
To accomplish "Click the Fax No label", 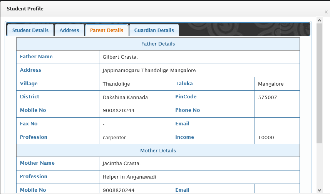I will (x=28, y=123).
